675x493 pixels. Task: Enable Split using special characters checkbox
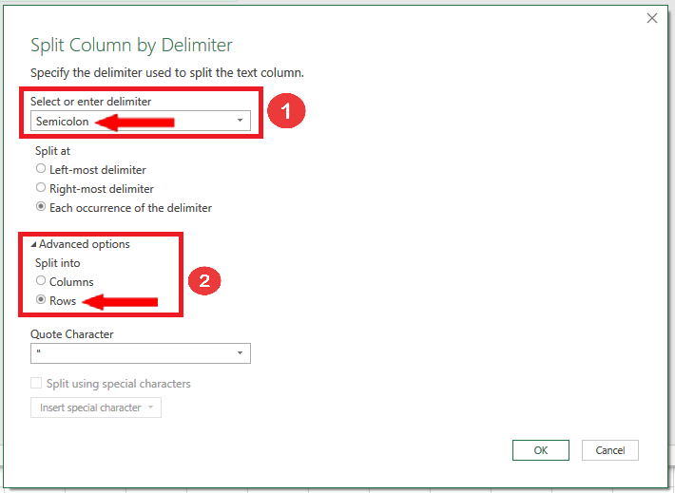(x=37, y=384)
